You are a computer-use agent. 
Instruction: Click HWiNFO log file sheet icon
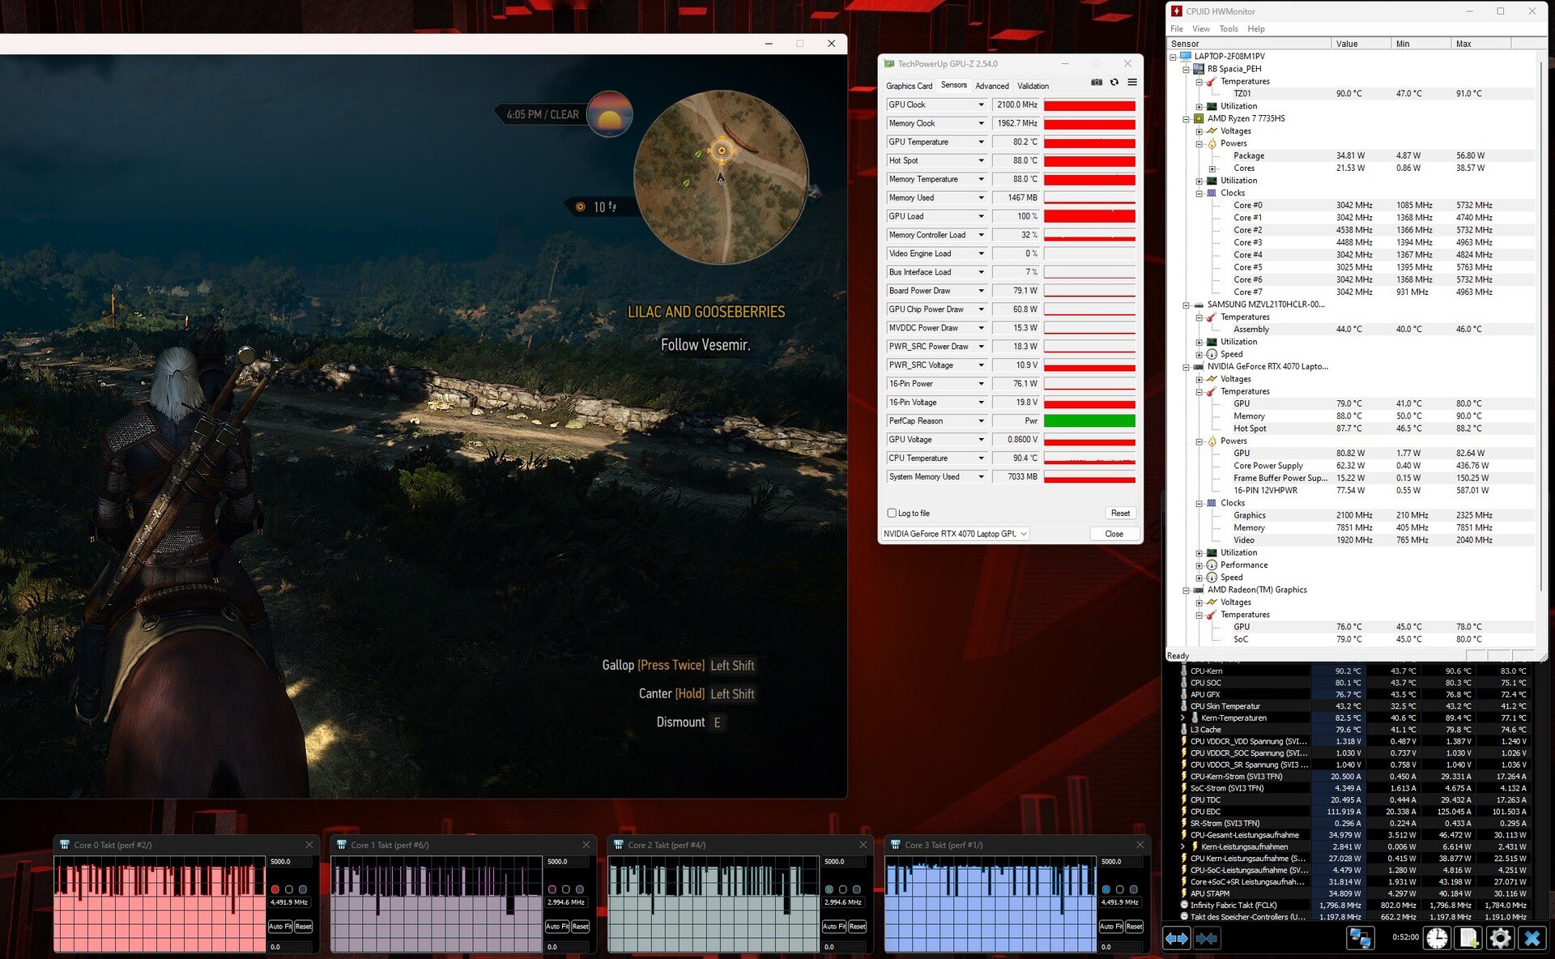click(1468, 938)
